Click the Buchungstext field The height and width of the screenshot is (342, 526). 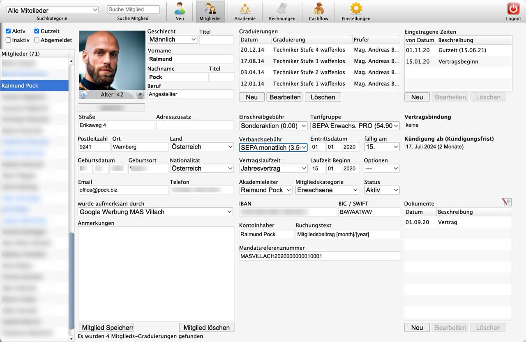pos(348,234)
